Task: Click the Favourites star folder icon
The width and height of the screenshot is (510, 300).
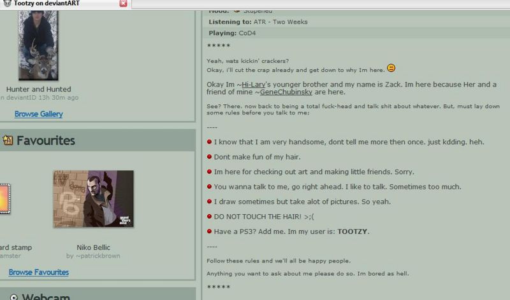Action: (8, 140)
